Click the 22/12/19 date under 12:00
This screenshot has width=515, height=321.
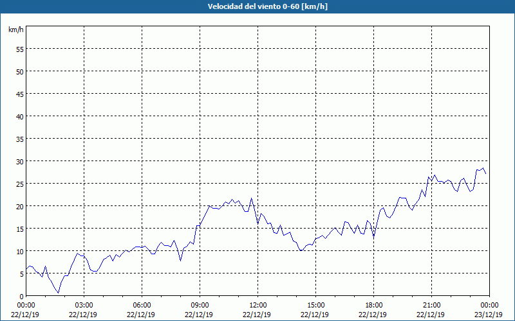tap(257, 315)
